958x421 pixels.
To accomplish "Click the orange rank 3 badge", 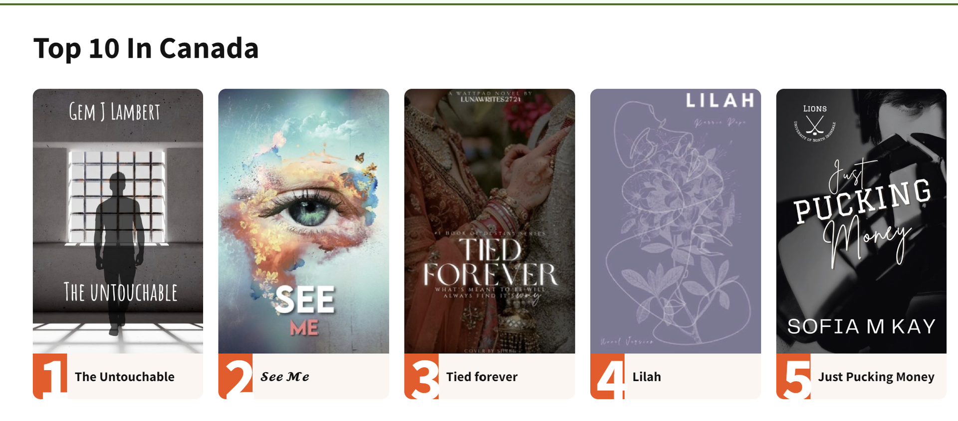I will click(422, 376).
